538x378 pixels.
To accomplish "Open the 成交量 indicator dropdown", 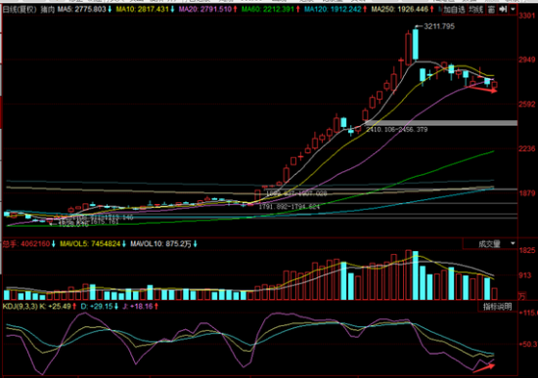I will pyautogui.click(x=490, y=243).
